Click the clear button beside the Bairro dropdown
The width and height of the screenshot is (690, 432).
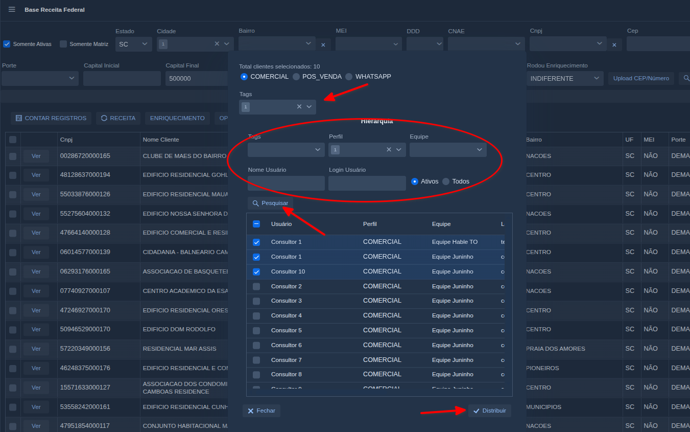[323, 45]
